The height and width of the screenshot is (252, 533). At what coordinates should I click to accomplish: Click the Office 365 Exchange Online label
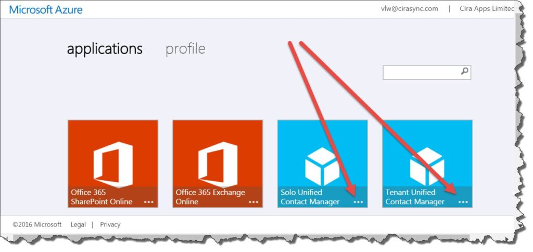(x=210, y=197)
